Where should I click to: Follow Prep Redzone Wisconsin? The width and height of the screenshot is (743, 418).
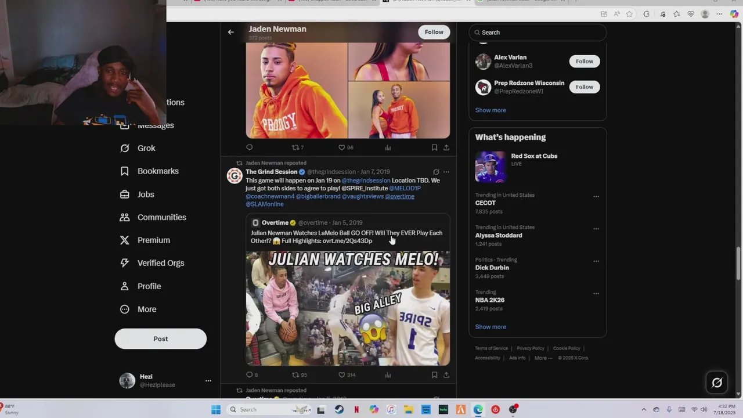tap(585, 87)
